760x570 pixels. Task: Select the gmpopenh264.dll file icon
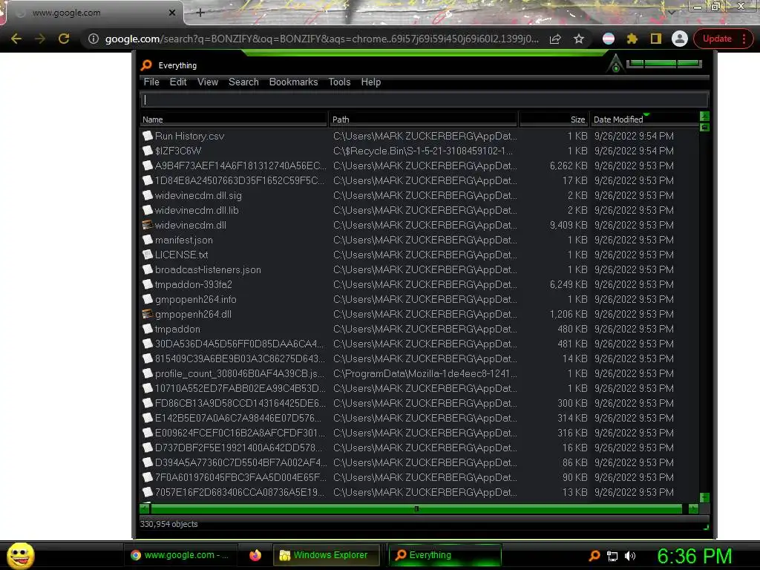[148, 314]
